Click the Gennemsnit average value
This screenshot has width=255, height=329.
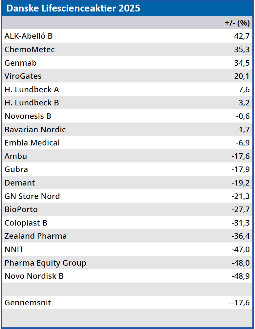239,303
